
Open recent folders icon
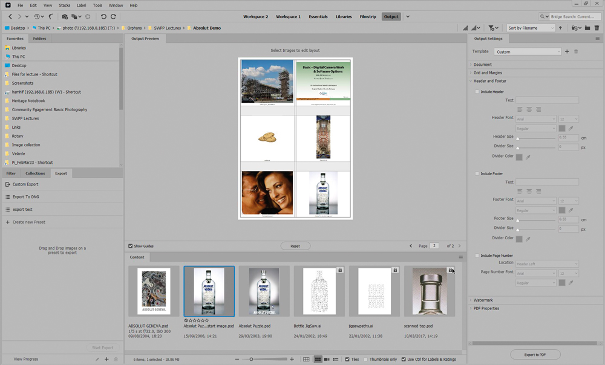pyautogui.click(x=577, y=28)
